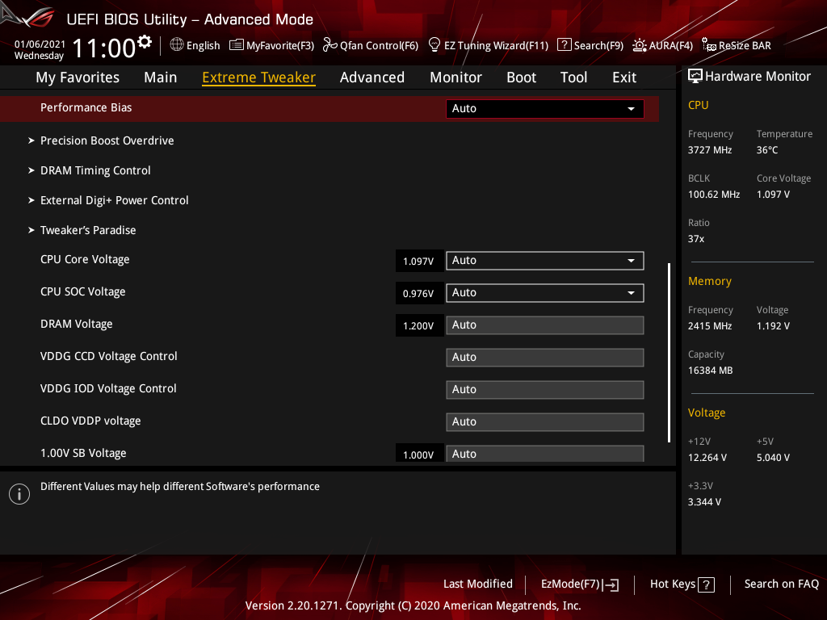Toggle ReSize BAR icon
Screen dimensions: 827x620
(x=709, y=45)
